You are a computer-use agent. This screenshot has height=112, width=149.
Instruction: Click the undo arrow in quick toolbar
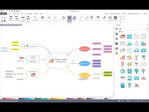[x=4, y=11]
